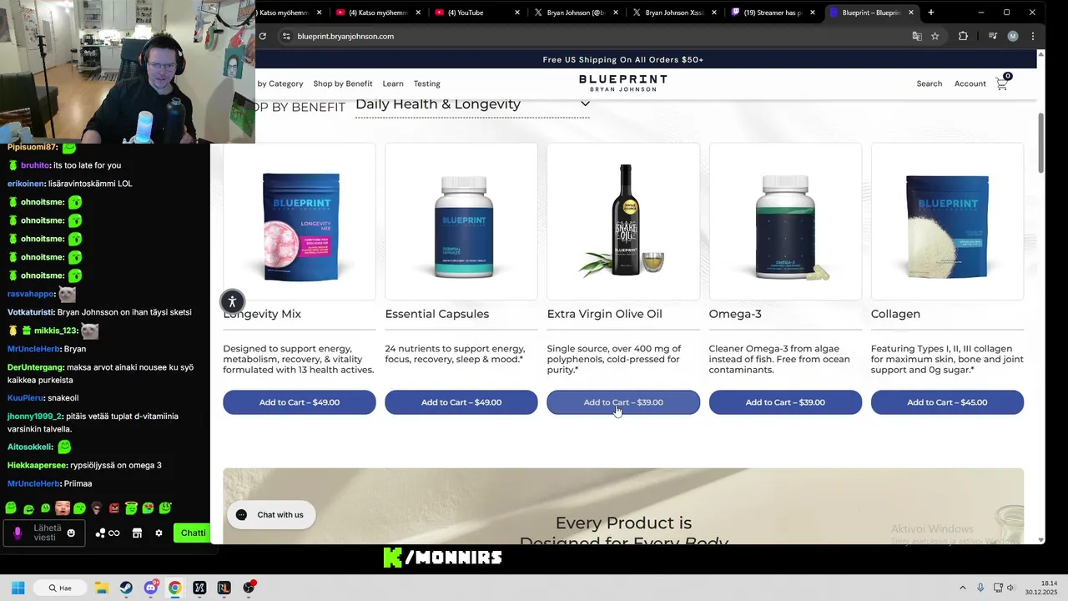This screenshot has height=601, width=1068.
Task: Click the Chrome reload page icon
Action: tap(262, 36)
